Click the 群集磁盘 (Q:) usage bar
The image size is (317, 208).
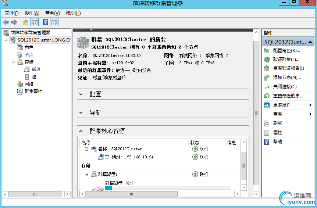(168, 188)
